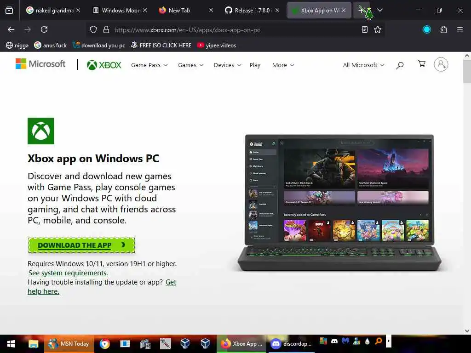Expand the More dropdown menu

click(x=283, y=65)
